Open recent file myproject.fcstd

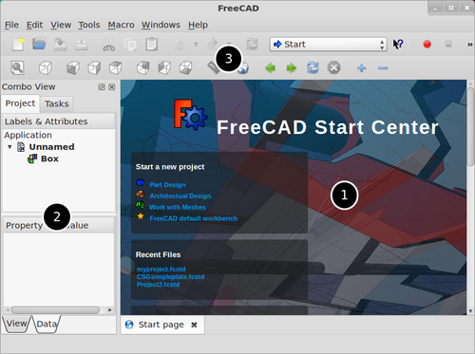tap(161, 269)
